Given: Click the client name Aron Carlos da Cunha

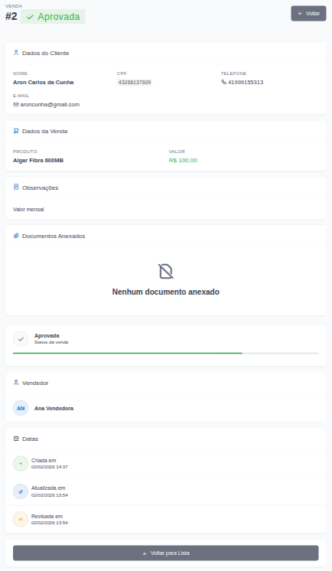Looking at the screenshot, I should (44, 83).
